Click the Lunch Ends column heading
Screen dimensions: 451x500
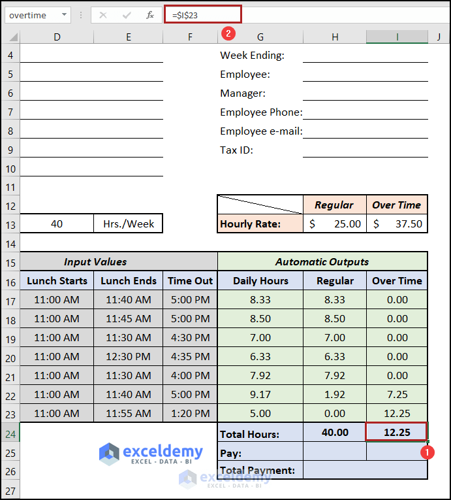129,280
